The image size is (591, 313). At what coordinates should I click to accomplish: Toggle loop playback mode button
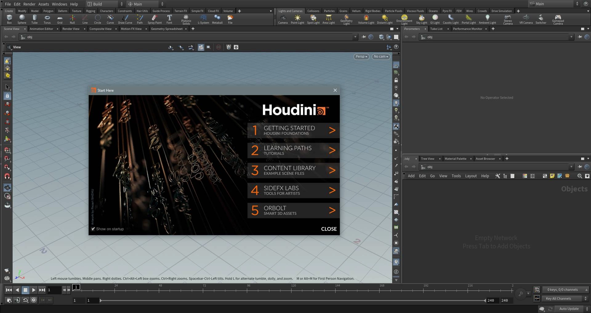[x=26, y=300]
